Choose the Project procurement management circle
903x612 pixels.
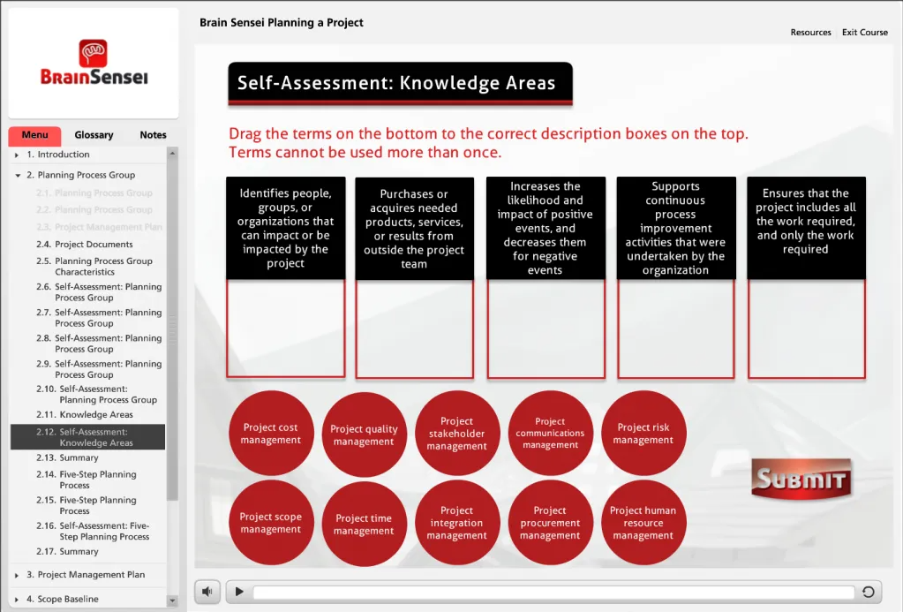pyautogui.click(x=550, y=523)
